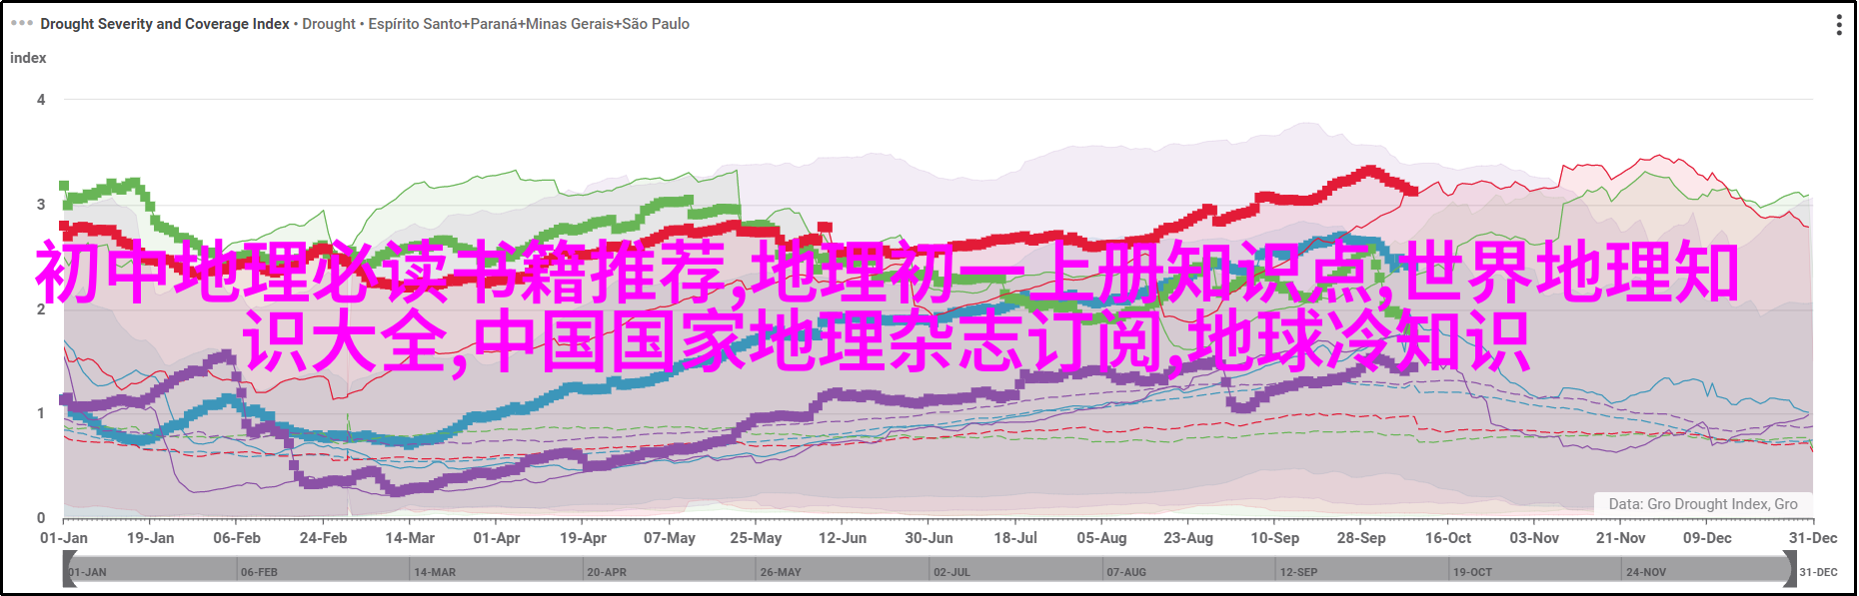Click the 01-Apr x-axis label
The width and height of the screenshot is (1859, 596).
click(497, 538)
